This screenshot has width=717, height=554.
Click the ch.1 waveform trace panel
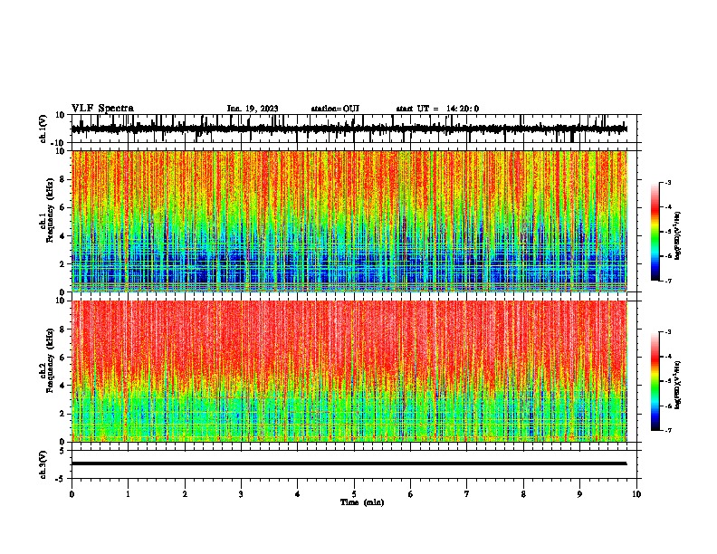click(356, 129)
